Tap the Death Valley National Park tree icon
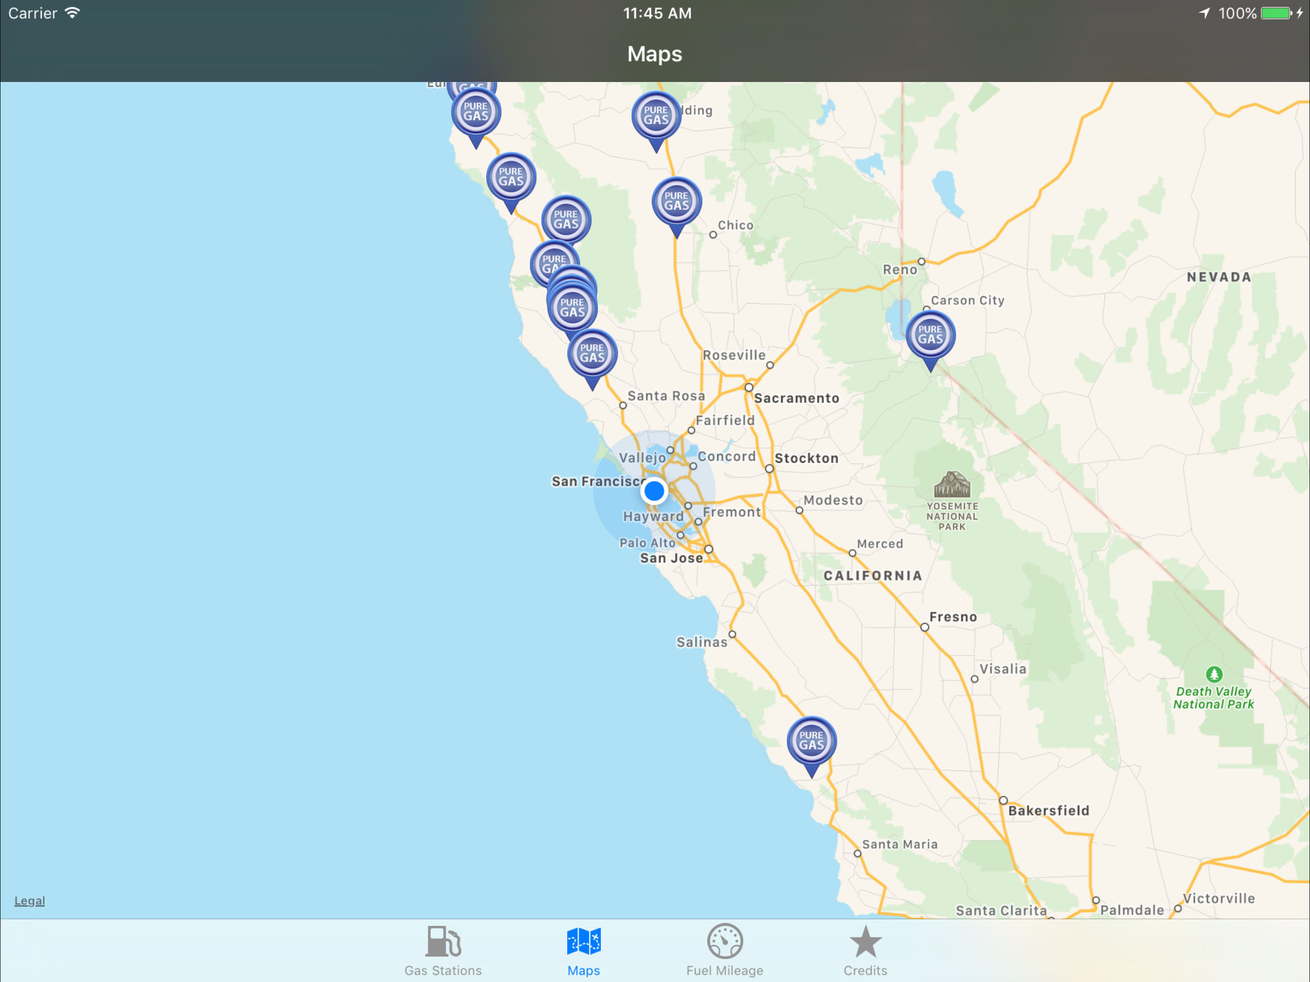The height and width of the screenshot is (982, 1310). pyautogui.click(x=1214, y=674)
